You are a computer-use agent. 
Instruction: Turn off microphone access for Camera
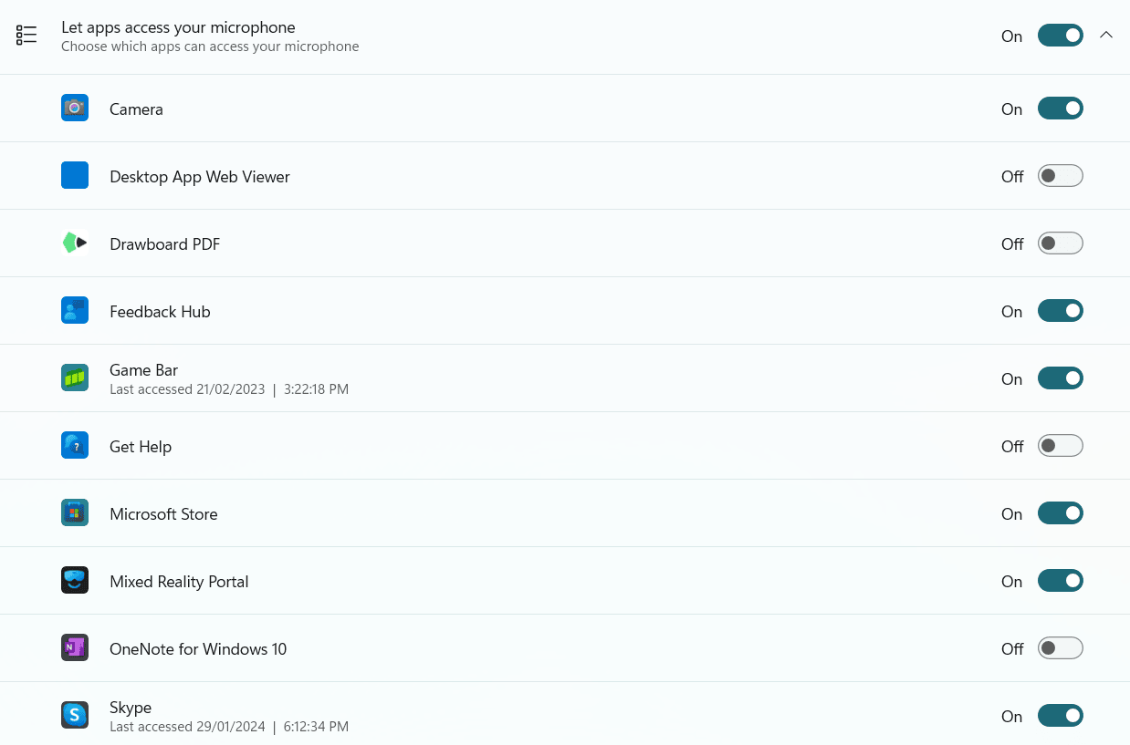(x=1060, y=108)
